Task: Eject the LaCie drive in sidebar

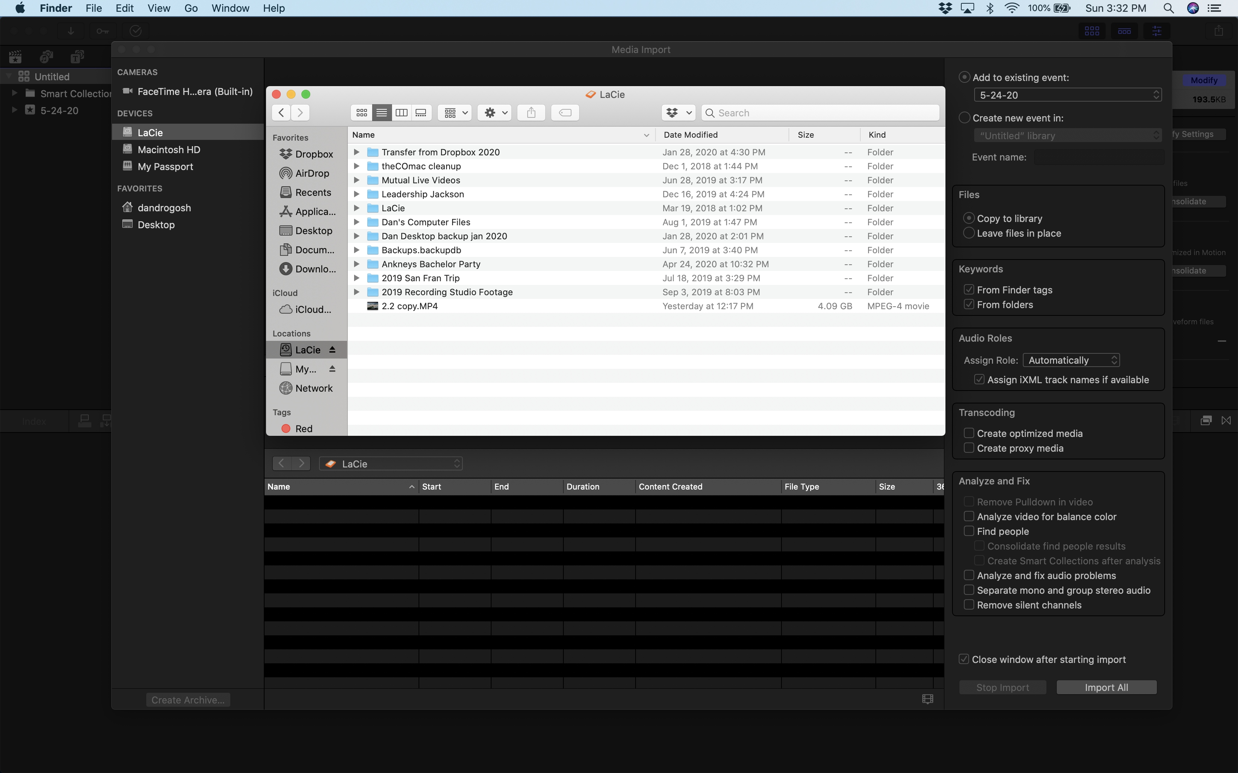Action: point(332,350)
